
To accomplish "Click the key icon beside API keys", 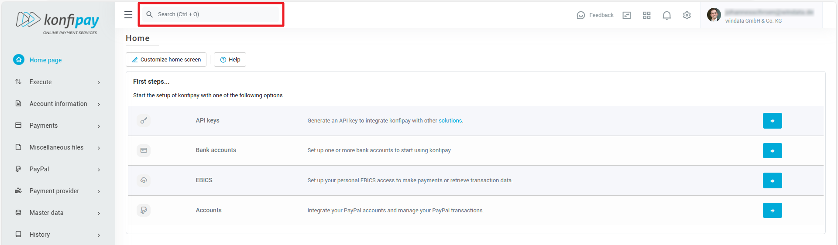I will [x=144, y=120].
